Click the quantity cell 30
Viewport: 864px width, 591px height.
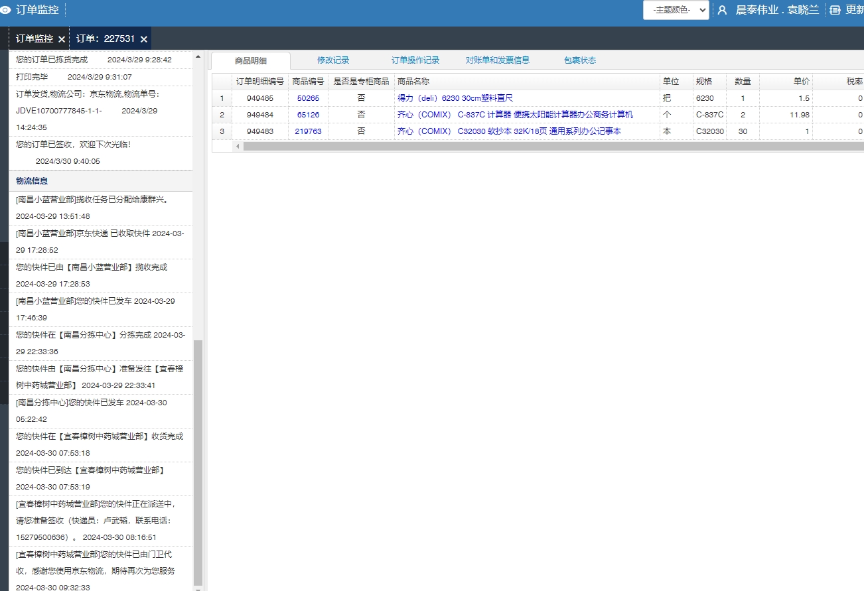pos(743,131)
